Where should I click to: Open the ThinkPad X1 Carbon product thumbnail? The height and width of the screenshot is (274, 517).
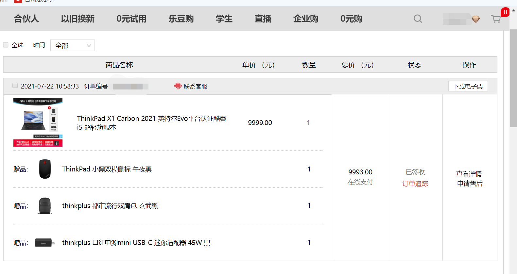point(38,122)
